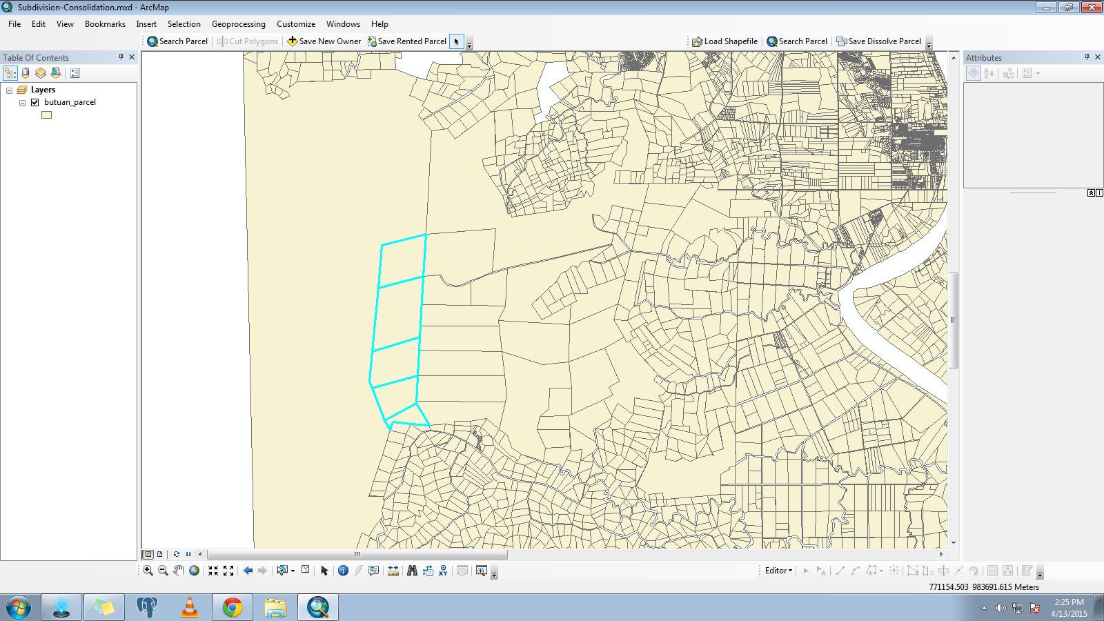Click the Go To XY icon
This screenshot has height=621, width=1104.
443,571
